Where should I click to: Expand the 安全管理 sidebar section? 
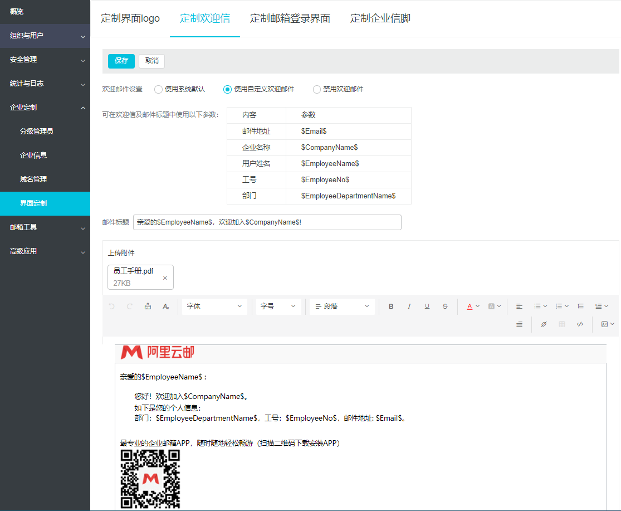click(45, 60)
